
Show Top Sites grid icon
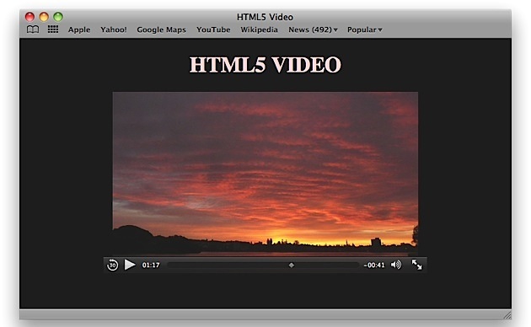[53, 29]
